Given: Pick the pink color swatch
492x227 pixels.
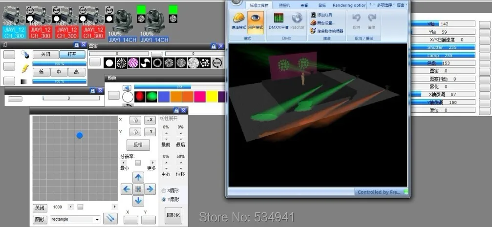Looking at the screenshot, I should [x=200, y=97].
